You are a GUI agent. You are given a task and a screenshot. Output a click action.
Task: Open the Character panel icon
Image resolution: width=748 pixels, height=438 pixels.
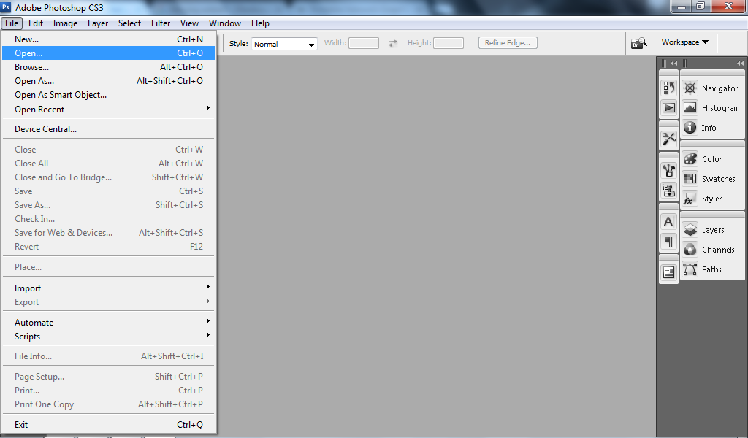(x=669, y=221)
